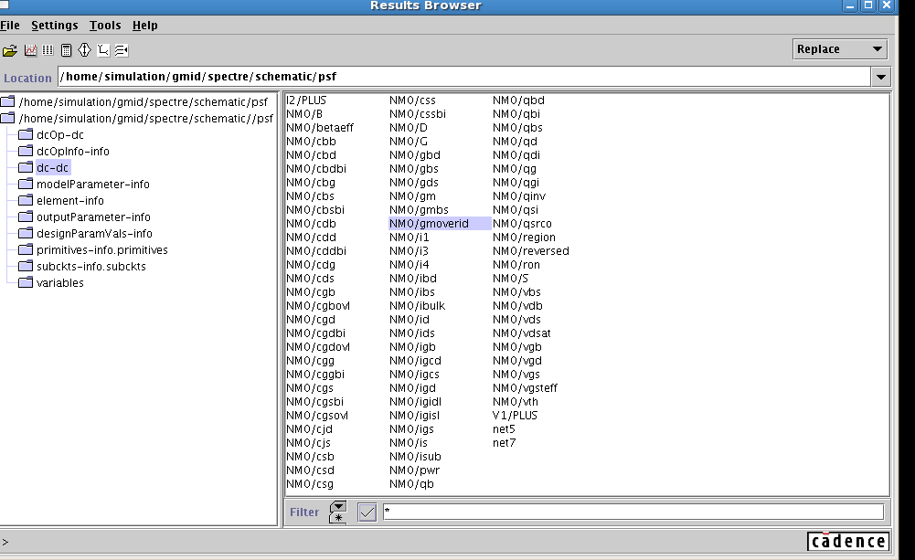Open the Settings menu
The image size is (915, 560).
pos(55,25)
